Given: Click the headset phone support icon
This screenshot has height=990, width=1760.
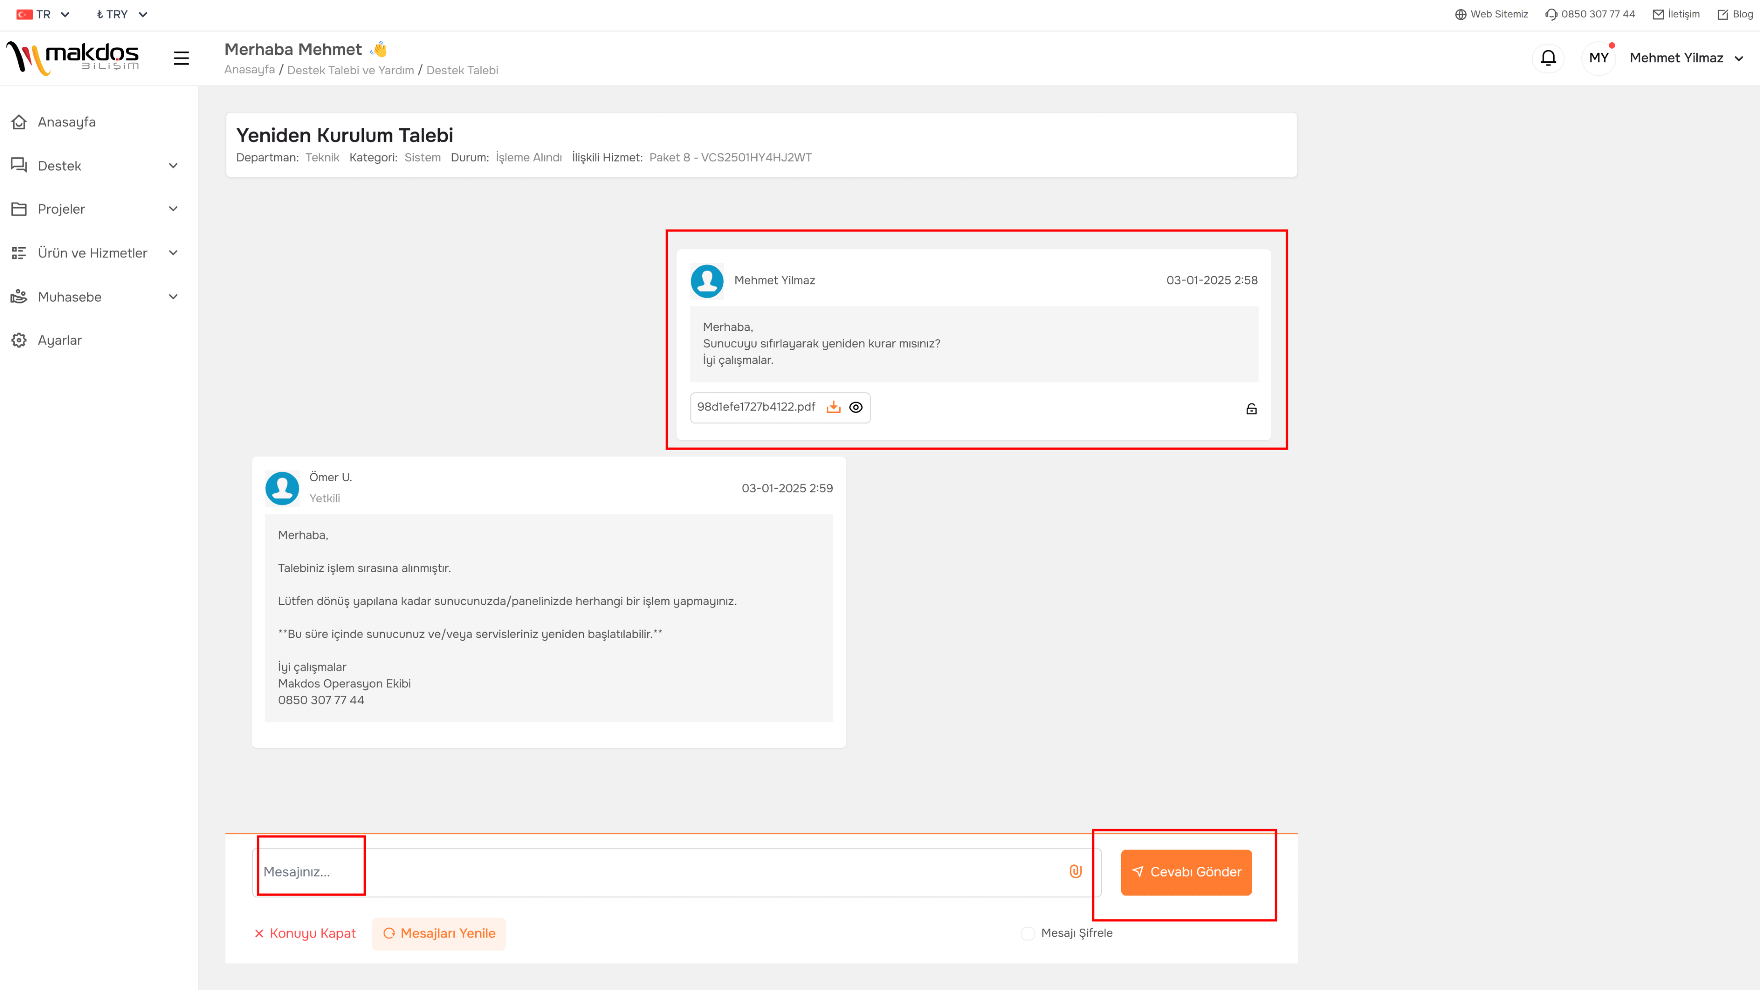Looking at the screenshot, I should [x=1551, y=14].
